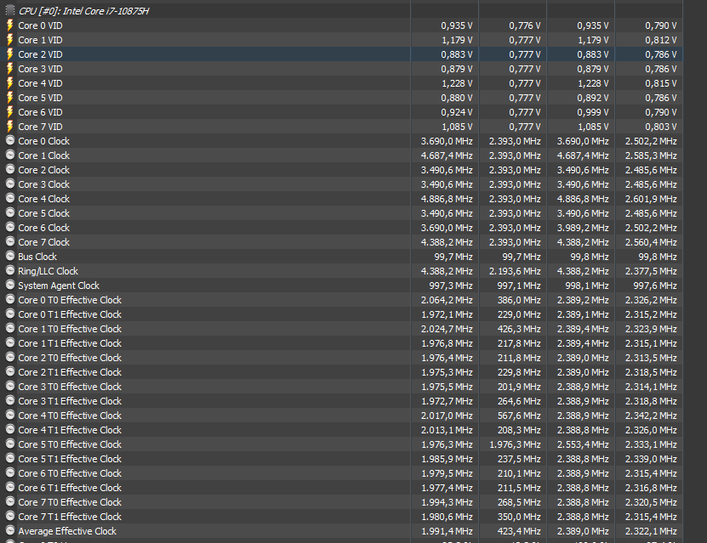Screen dimensions: 707x543
Task: Select the "2.322,1 MHz" Average Effective Clock value
Action: tap(651, 531)
